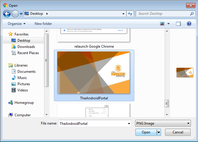
Task: Open the Documents library
Action: tap(26, 72)
